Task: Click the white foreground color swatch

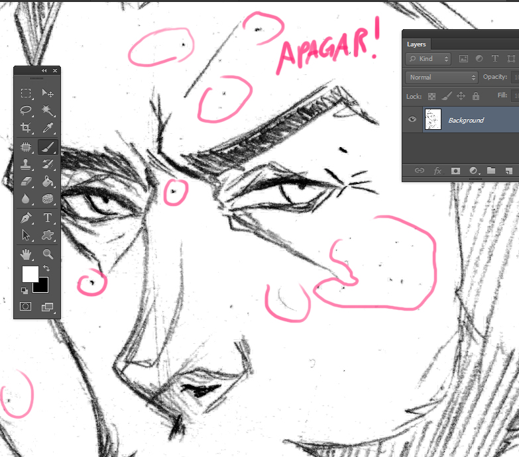Action: tap(30, 274)
